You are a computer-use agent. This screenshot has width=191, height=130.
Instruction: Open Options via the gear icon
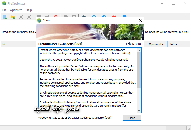pyautogui.click(x=84, y=16)
